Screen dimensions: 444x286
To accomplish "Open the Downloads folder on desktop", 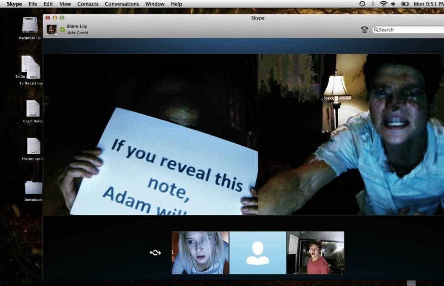I will point(34,188).
